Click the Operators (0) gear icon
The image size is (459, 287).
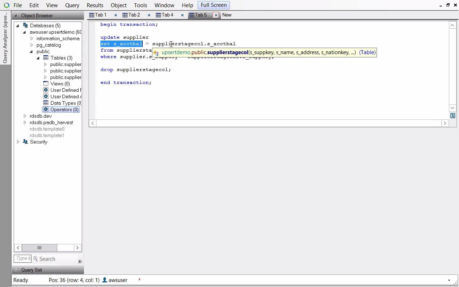tap(46, 109)
